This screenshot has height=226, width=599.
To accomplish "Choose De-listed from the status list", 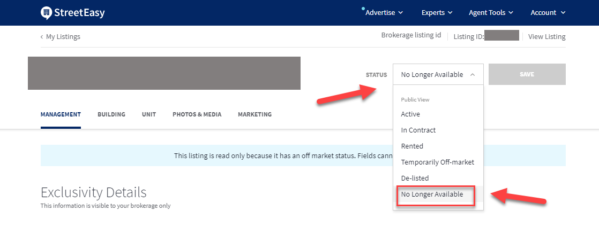I will [415, 178].
